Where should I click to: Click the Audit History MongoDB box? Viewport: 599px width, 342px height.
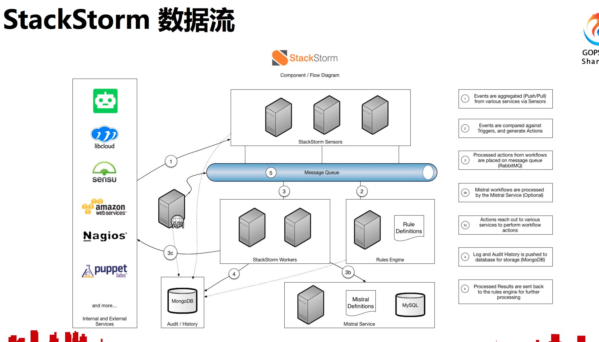183,302
